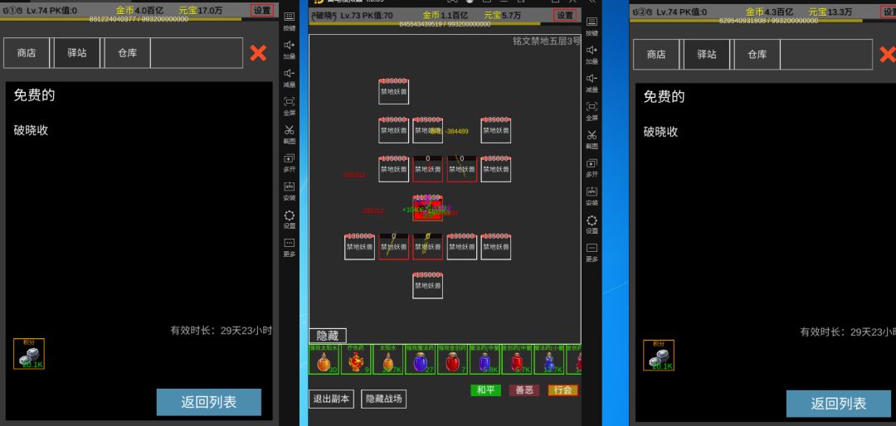Use the 太阳水 potion with 20.7K count
The image size is (896, 426).
click(388, 359)
